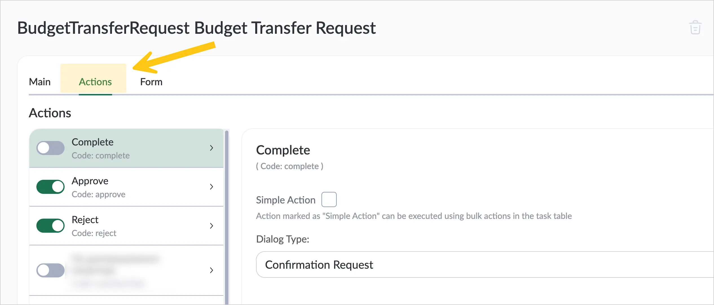Viewport: 714px width, 305px height.
Task: Switch to the Main tab
Action: pyautogui.click(x=40, y=82)
